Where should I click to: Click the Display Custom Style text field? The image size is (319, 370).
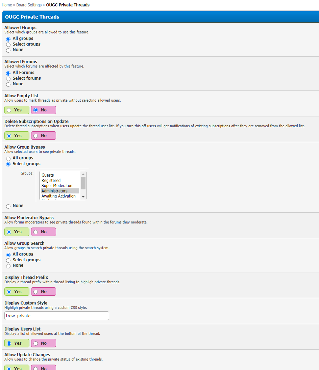tap(57, 316)
